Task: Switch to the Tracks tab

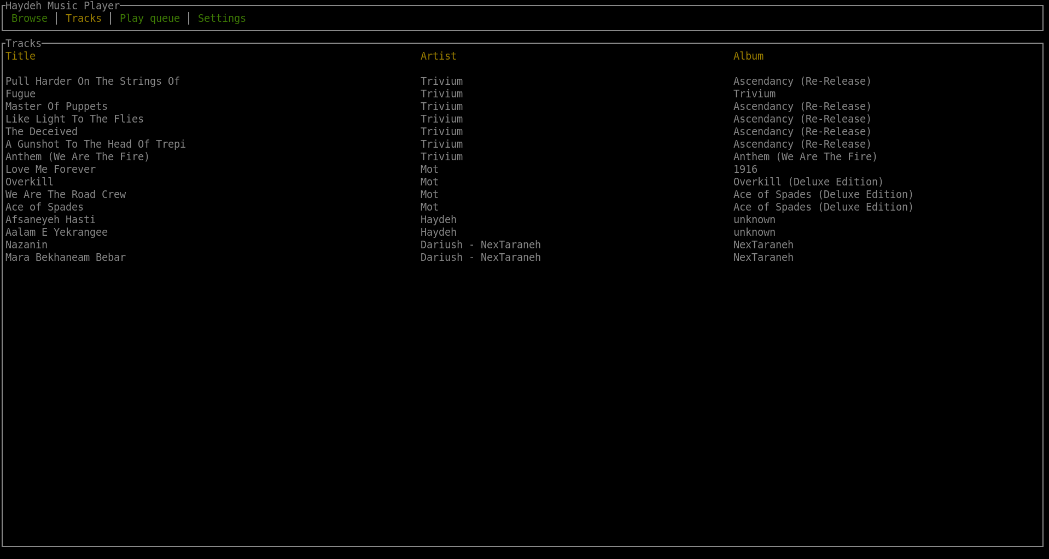Action: [x=84, y=18]
